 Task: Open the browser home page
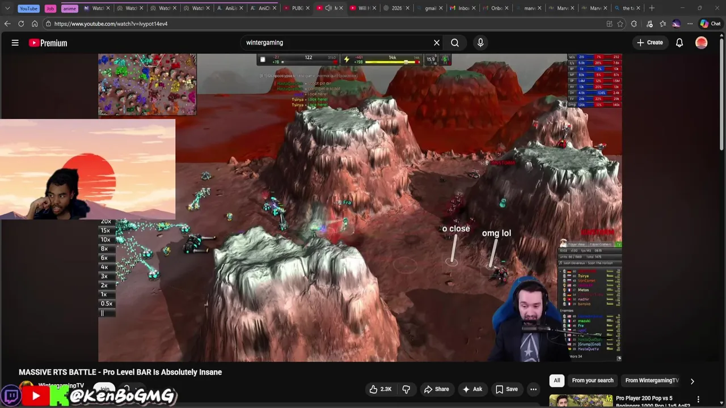35,24
